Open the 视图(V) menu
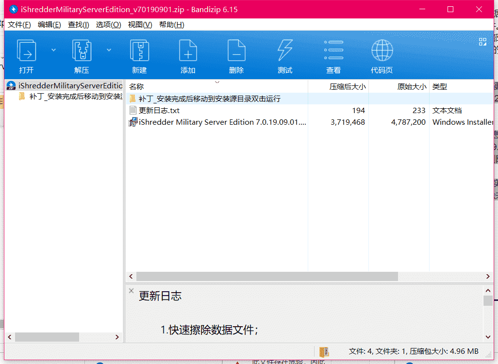Screen dimensions: 498x364 point(140,25)
